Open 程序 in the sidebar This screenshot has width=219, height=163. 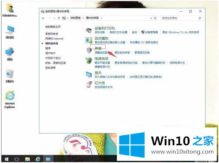[48, 49]
